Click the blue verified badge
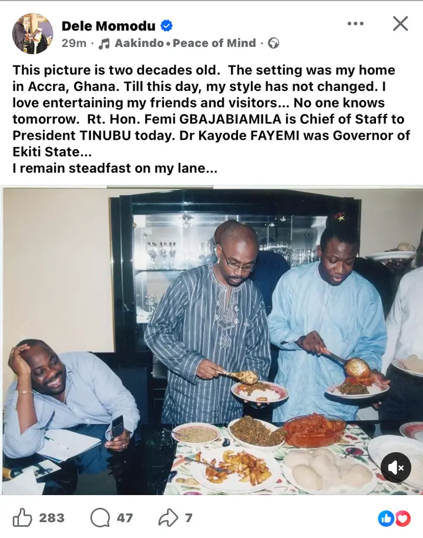The image size is (423, 538). click(167, 26)
